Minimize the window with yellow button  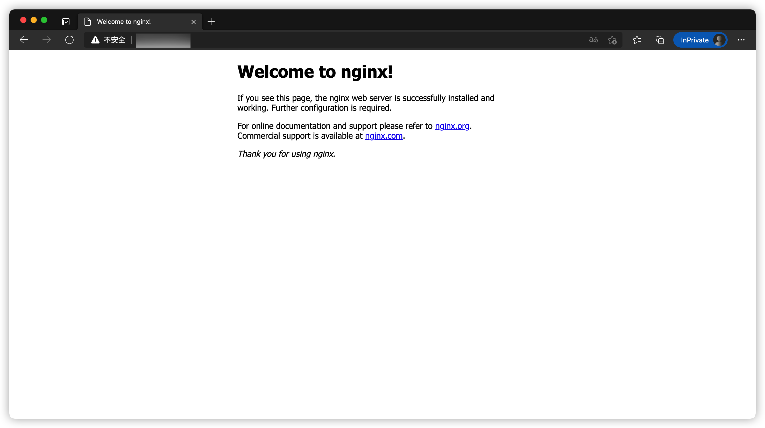33,20
